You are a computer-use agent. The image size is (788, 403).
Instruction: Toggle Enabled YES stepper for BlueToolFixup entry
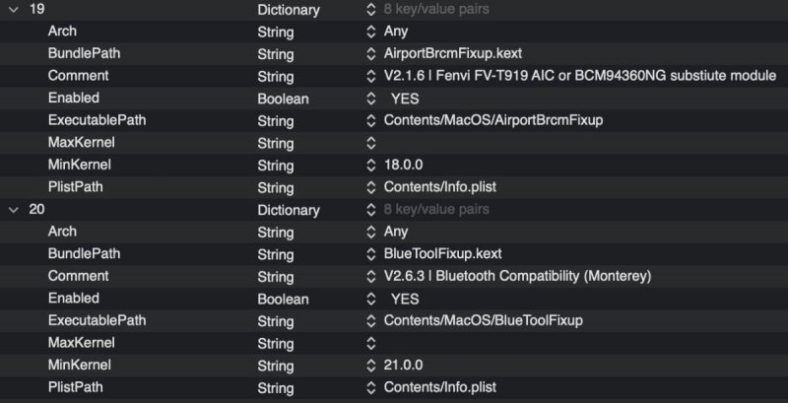(371, 299)
